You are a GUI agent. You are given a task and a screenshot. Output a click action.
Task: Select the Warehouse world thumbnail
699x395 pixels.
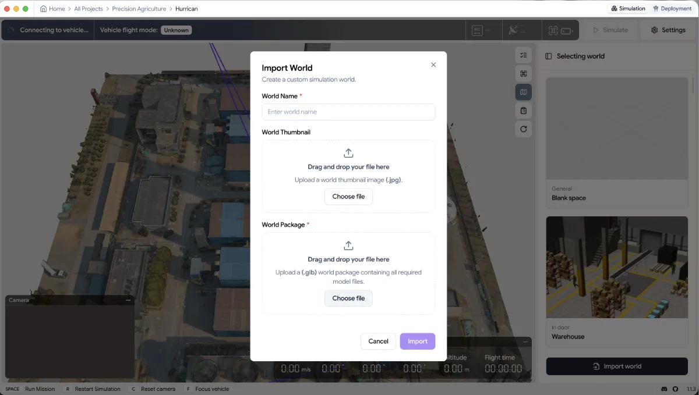617,268
